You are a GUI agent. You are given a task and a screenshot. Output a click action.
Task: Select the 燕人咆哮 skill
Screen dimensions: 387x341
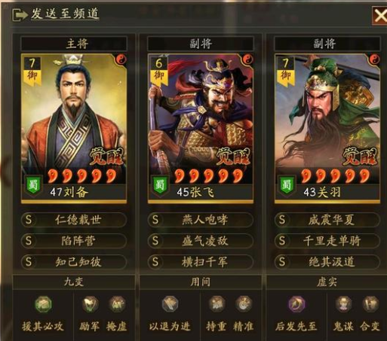point(201,220)
